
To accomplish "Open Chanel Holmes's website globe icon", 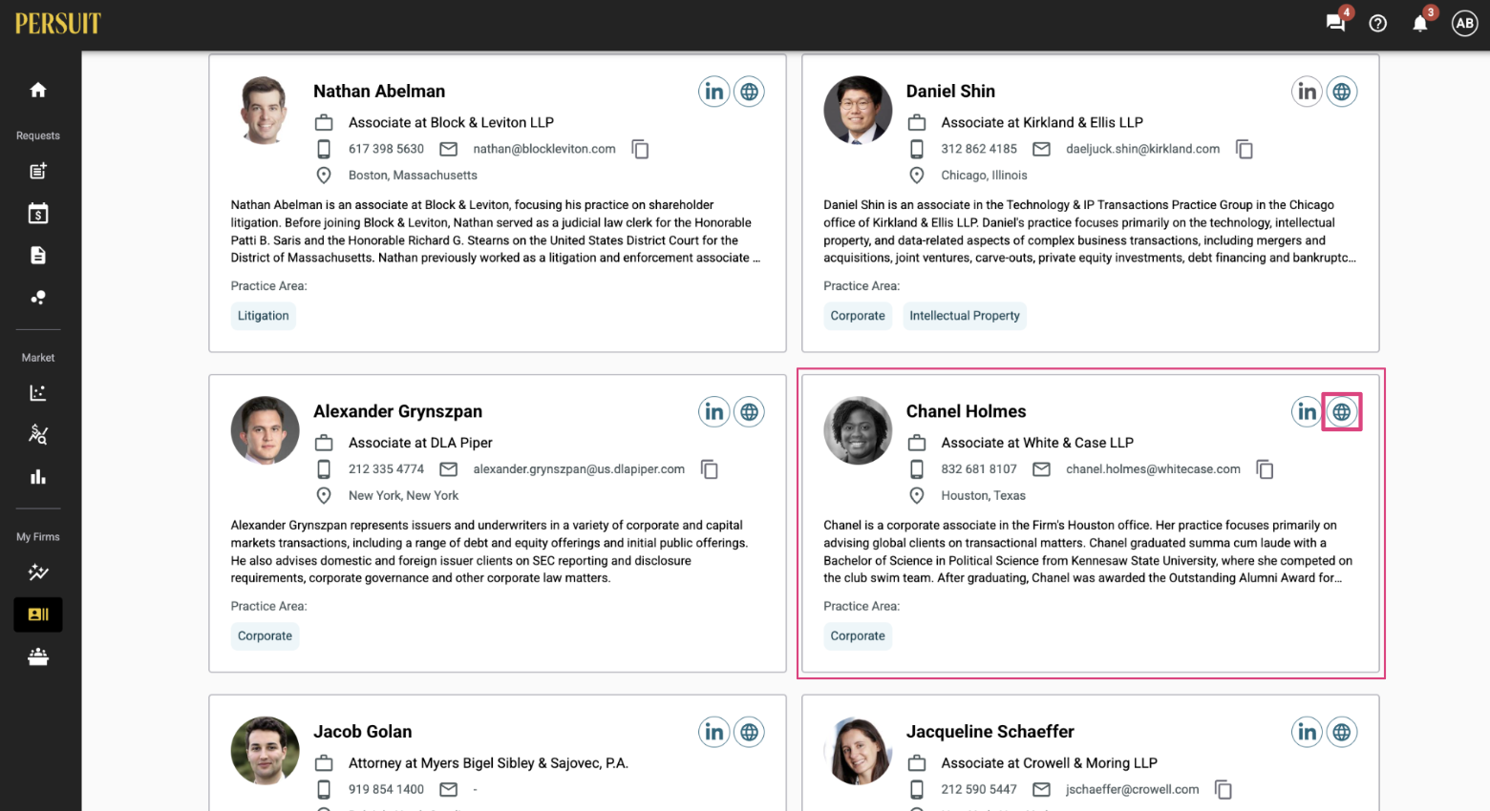I will pos(1341,412).
